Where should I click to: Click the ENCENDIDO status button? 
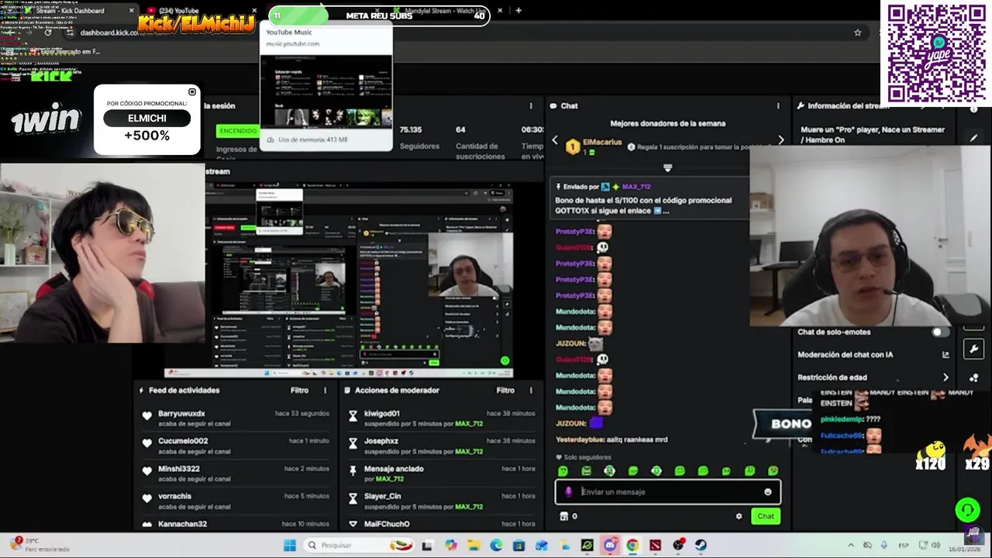tap(237, 131)
